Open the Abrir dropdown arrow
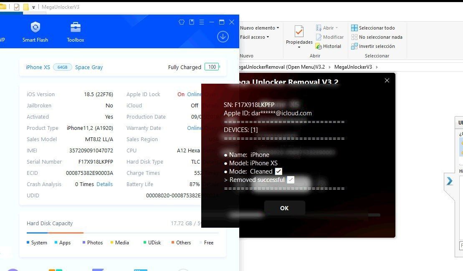Image resolution: width=463 pixels, height=271 pixels. (336, 28)
